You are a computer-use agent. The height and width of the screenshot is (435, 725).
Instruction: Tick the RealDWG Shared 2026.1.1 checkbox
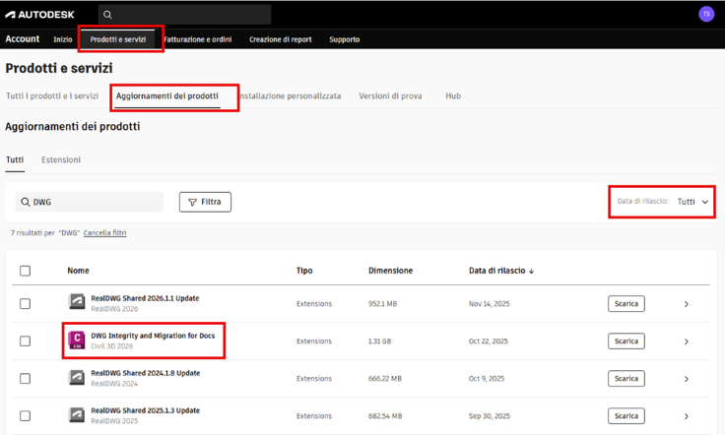[x=26, y=304]
